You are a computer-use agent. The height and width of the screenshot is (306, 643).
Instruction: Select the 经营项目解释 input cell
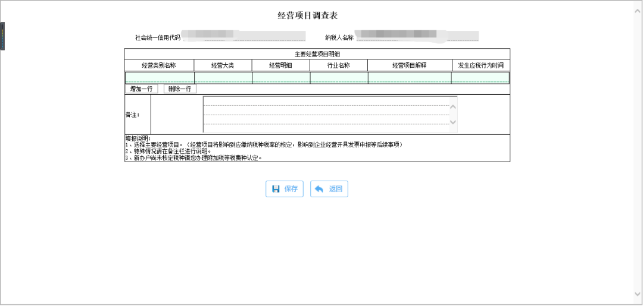pos(410,78)
